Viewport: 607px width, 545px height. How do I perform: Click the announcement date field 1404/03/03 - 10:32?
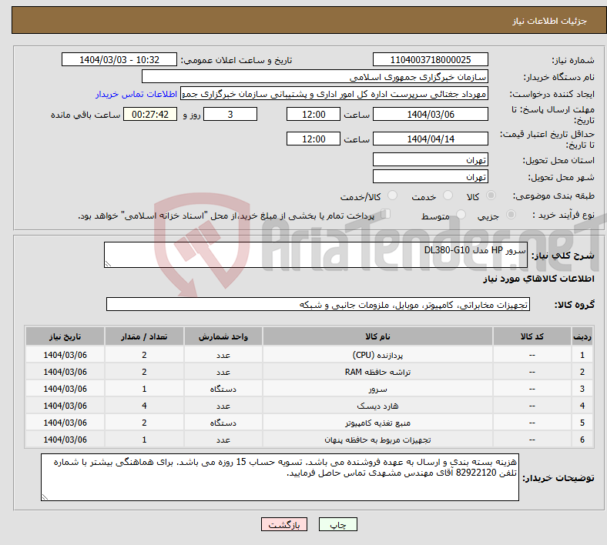(x=119, y=59)
